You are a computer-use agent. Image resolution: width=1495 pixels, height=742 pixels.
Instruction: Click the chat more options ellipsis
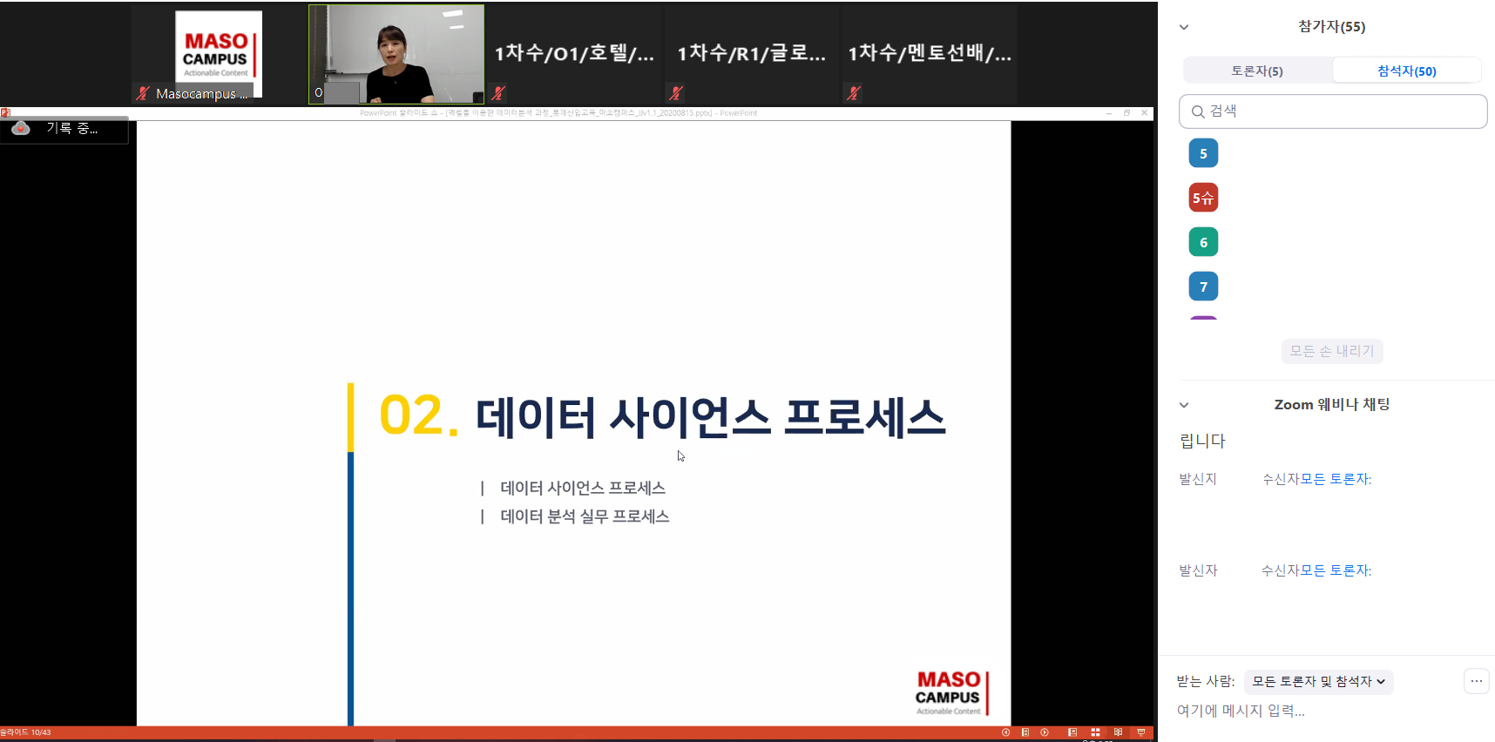point(1476,681)
